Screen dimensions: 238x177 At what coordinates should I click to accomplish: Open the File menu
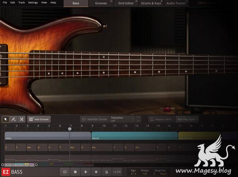(x=5, y=3)
